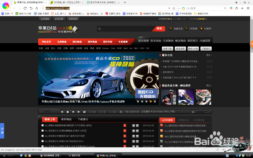Image resolution: width=253 pixels, height=158 pixels.
Task: Select 网站首页 in red navigation
Action: pos(46,42)
